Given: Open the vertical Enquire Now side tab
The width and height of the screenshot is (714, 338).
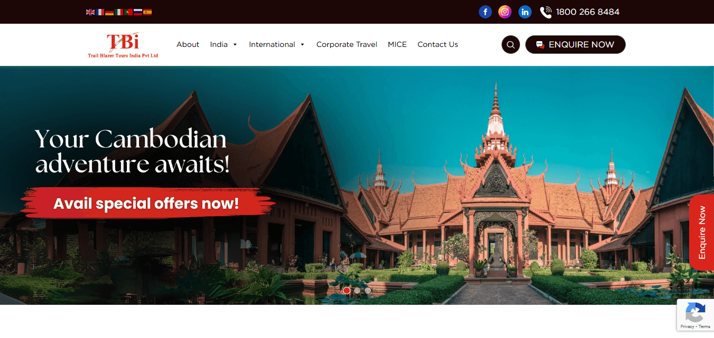Looking at the screenshot, I should click(702, 233).
